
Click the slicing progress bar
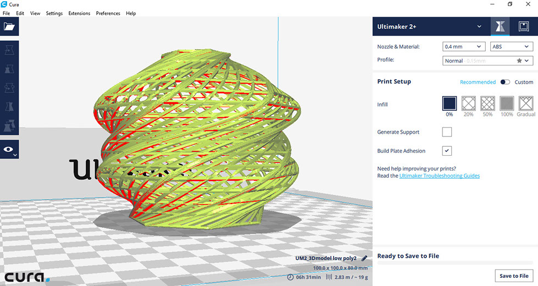click(x=455, y=263)
